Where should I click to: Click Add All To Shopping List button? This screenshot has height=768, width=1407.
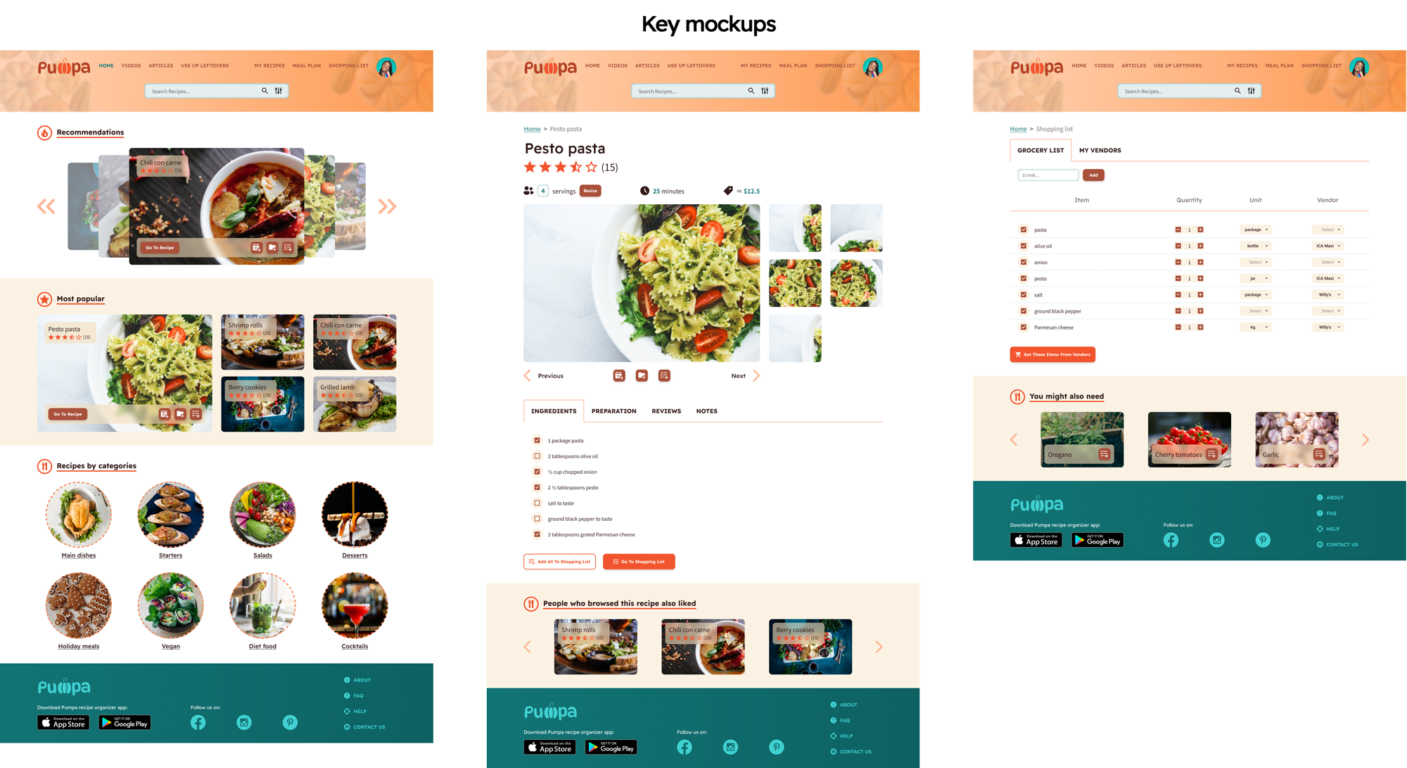point(559,562)
